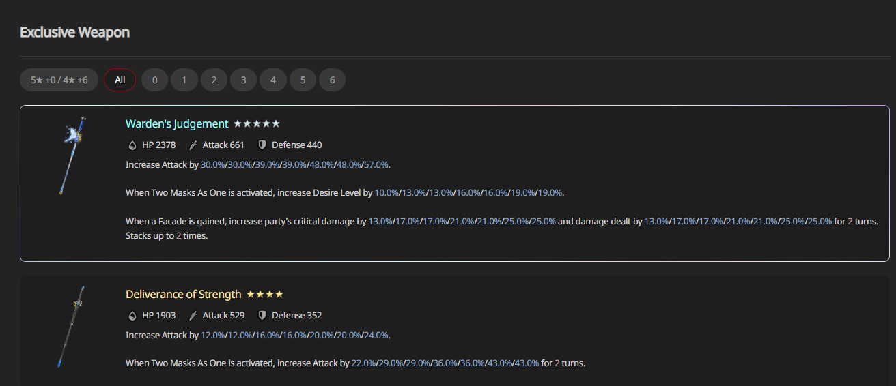Viewport: 896px width, 386px height.
Task: Select the 5★ +0 / 4★ +6 filter
Action: 59,80
